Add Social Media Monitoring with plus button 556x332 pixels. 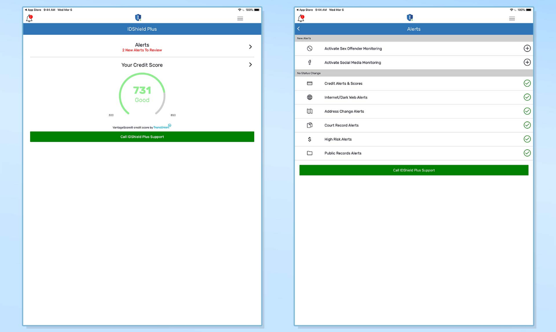(x=527, y=62)
